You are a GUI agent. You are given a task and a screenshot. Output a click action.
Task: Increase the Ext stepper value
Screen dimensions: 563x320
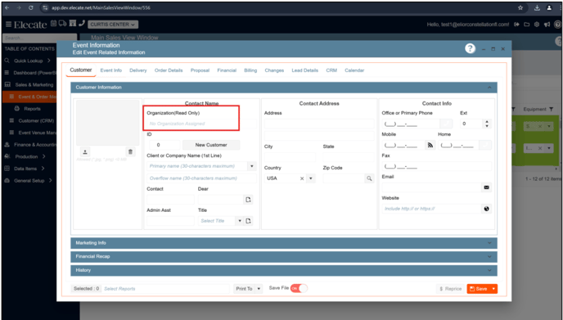[487, 122]
